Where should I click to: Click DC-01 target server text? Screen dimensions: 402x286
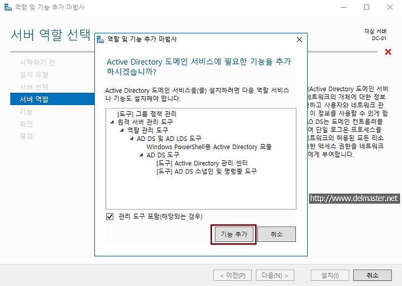coord(379,39)
